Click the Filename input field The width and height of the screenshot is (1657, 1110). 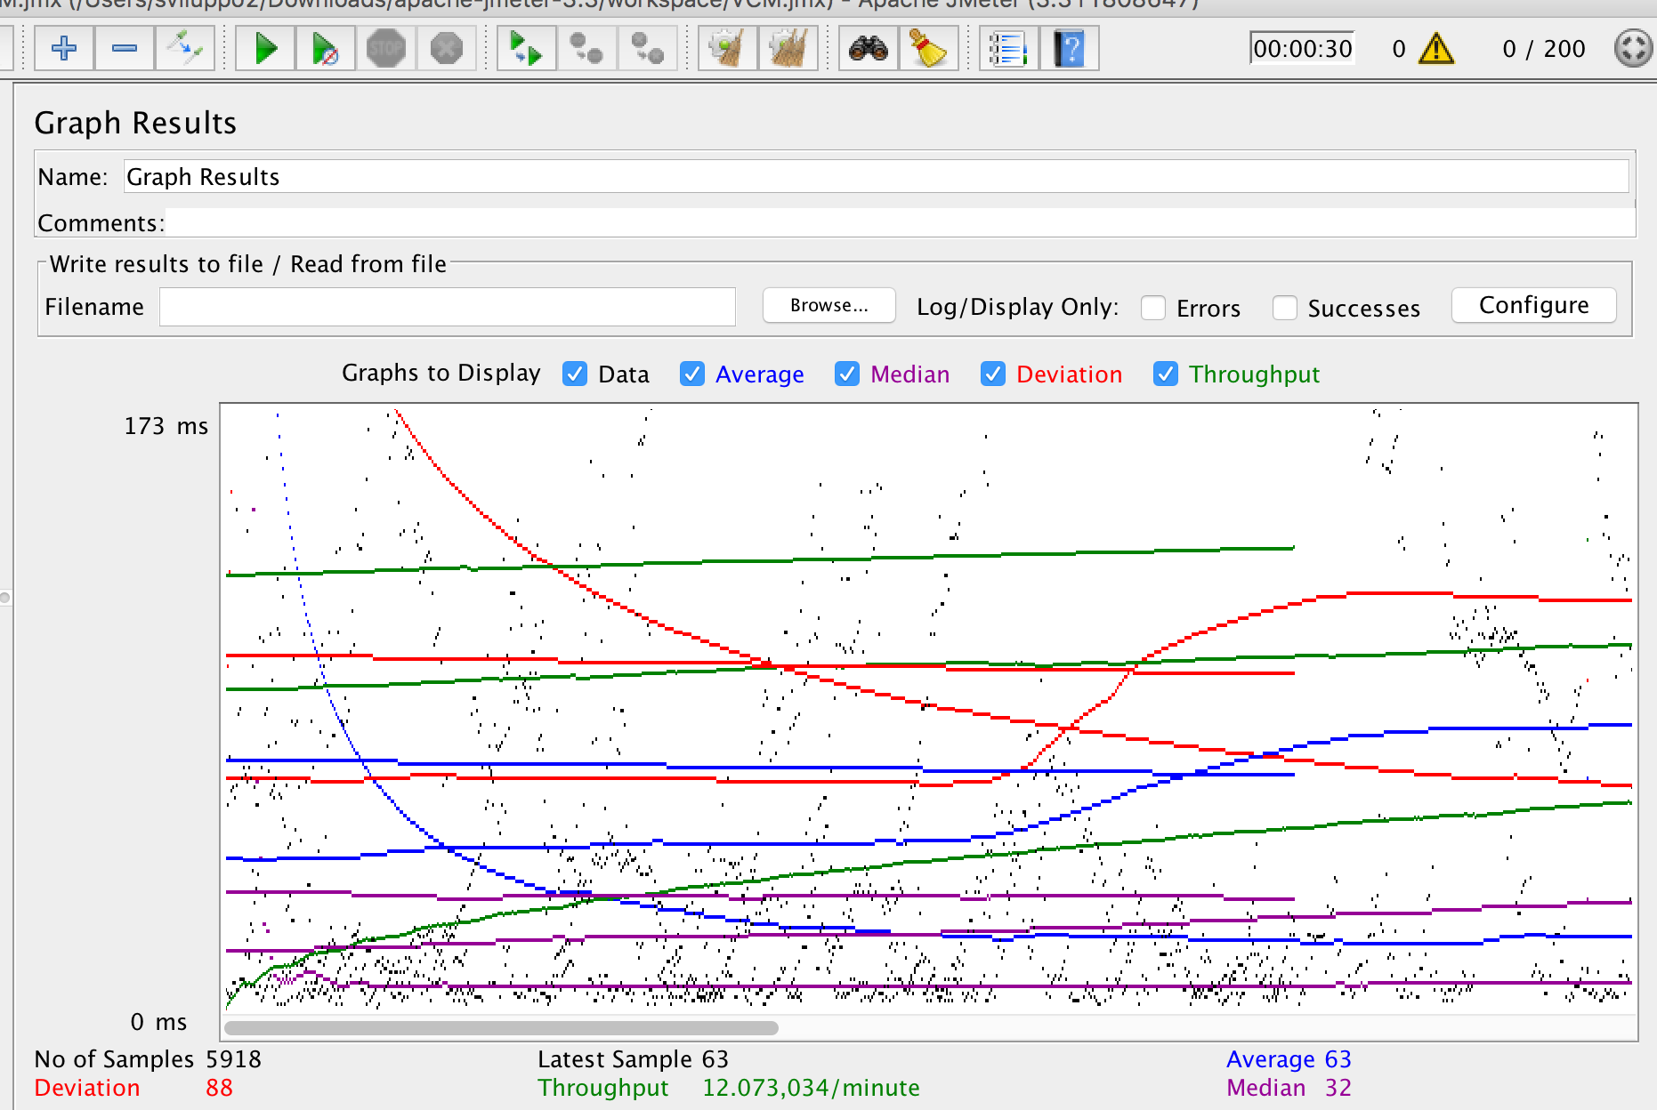tap(448, 307)
